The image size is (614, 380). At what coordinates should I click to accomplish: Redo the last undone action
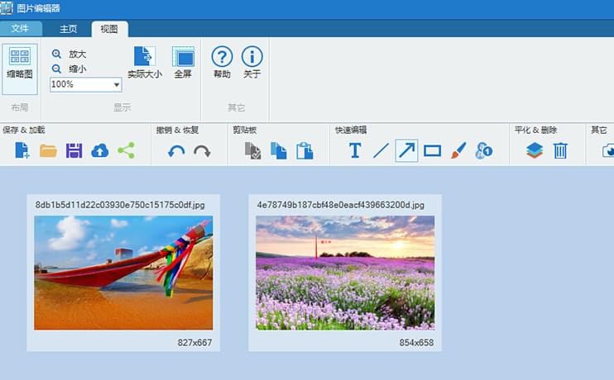point(202,151)
